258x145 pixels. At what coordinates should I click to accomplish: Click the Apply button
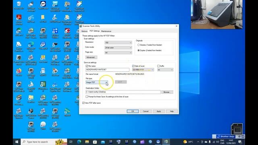[158, 111]
